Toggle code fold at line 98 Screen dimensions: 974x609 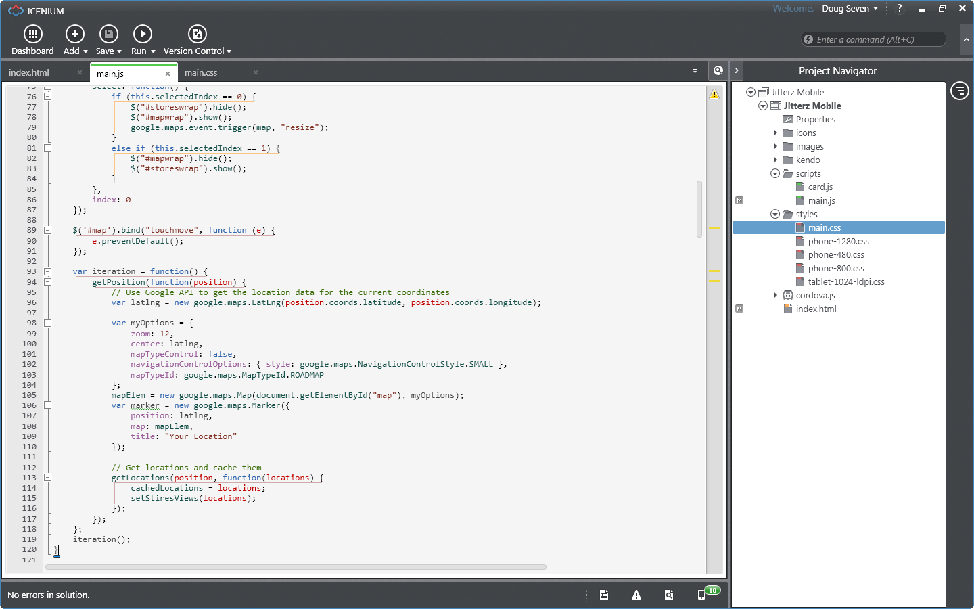48,323
